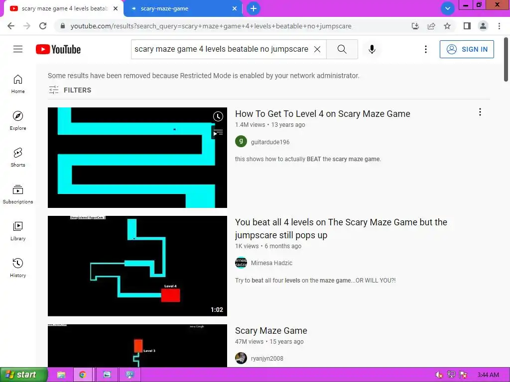This screenshot has height=382, width=510.
Task: Open YouTube settings three-dot menu near Sign In
Action: [x=425, y=49]
